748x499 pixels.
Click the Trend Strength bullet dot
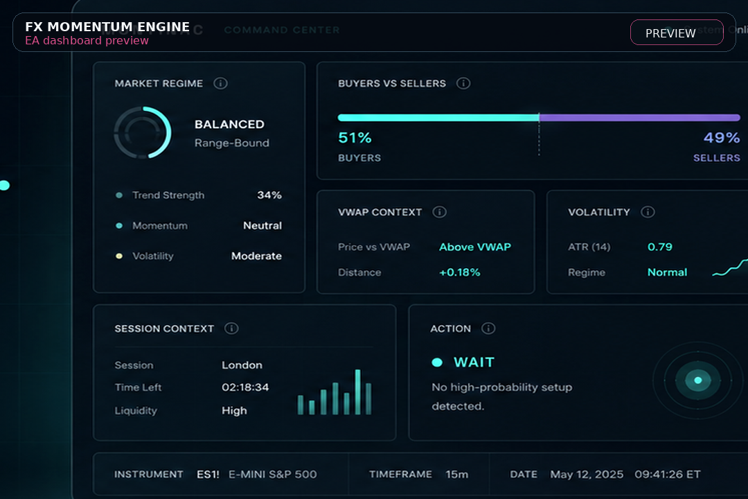119,195
